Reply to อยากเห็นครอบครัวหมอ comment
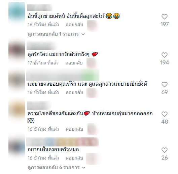This screenshot has width=178, height=174. pyautogui.click(x=74, y=158)
